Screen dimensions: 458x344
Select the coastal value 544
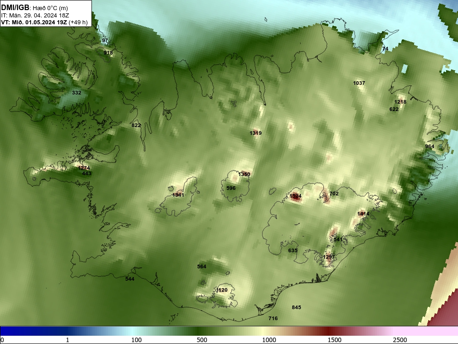tap(130, 279)
